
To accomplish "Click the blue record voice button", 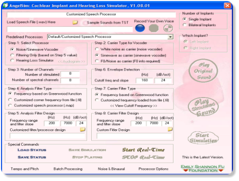I will (140, 28).
